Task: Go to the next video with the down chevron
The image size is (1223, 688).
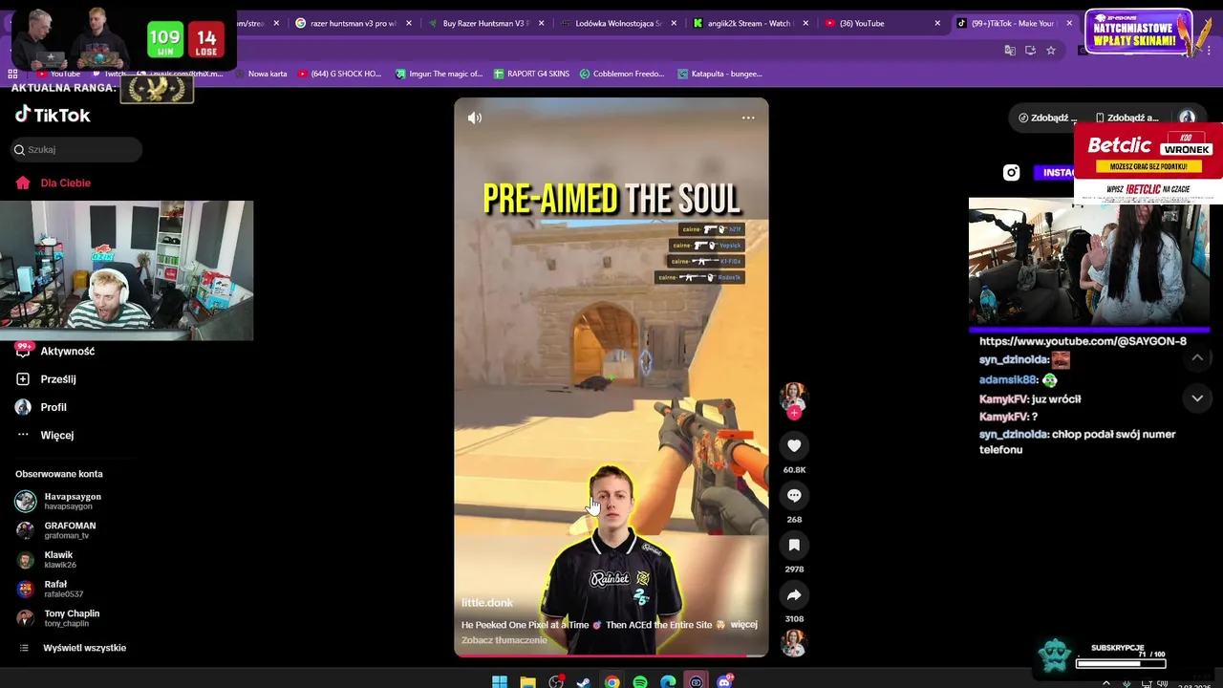Action: (x=1197, y=398)
